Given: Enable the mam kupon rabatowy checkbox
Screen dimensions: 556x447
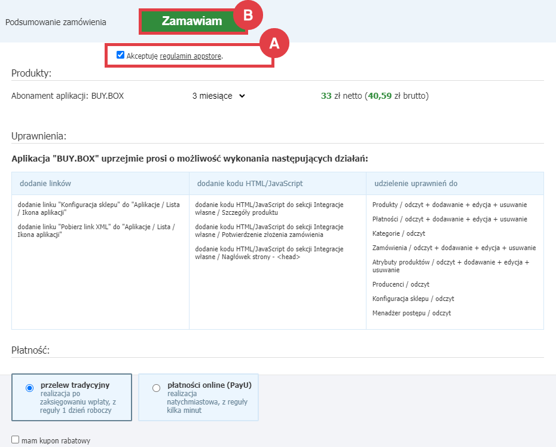Looking at the screenshot, I should [16, 440].
